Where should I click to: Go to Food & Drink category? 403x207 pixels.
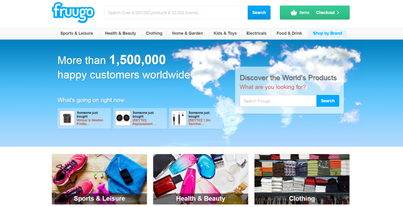(x=289, y=33)
